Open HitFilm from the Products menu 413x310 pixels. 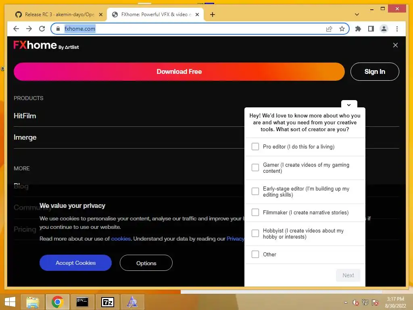point(25,116)
